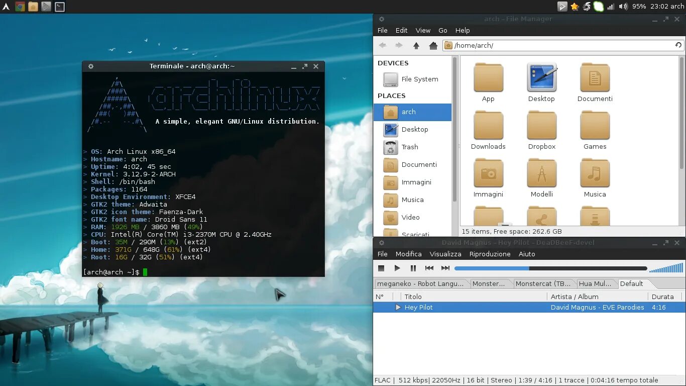686x386 pixels.
Task: Launch DeaDBeeF player from the panel launcher
Action: [46, 7]
